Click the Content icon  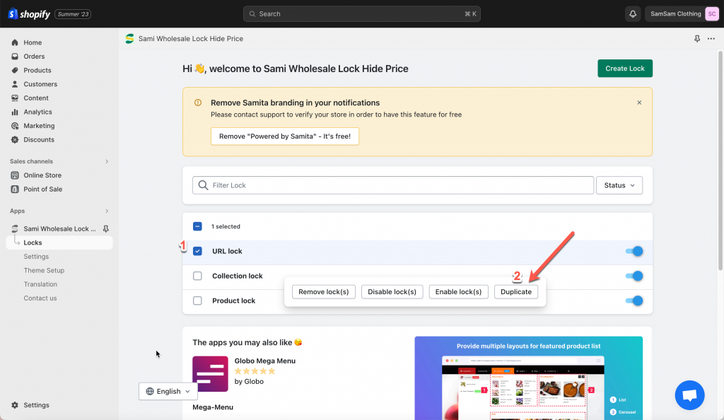15,98
